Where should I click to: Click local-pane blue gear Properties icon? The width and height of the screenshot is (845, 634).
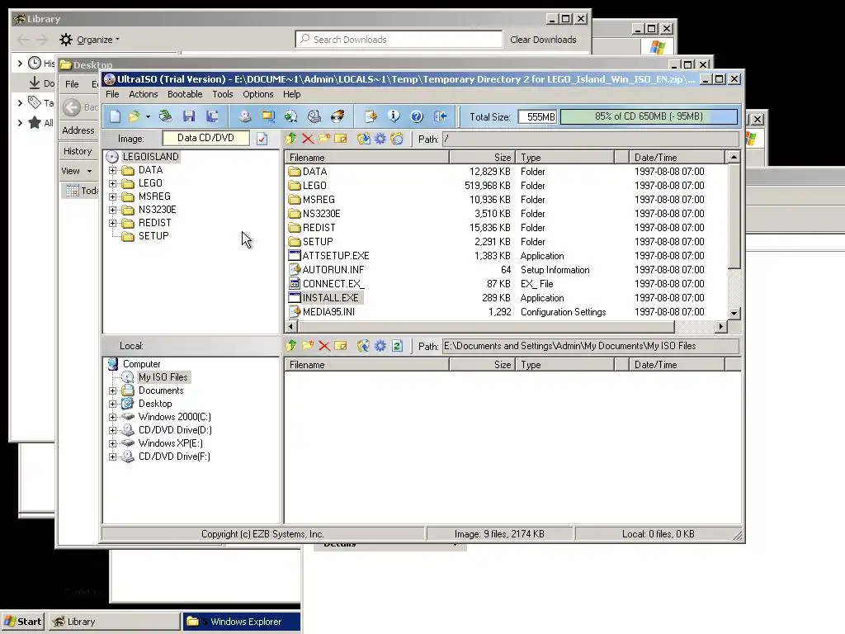(x=380, y=346)
